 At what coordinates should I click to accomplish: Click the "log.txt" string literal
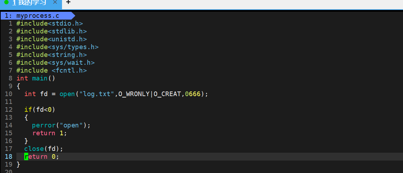pyautogui.click(x=97, y=94)
